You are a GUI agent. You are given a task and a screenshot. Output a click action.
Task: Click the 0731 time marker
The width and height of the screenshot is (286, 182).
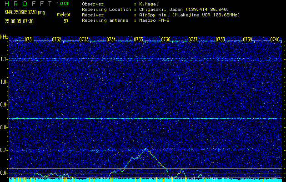point(29,39)
